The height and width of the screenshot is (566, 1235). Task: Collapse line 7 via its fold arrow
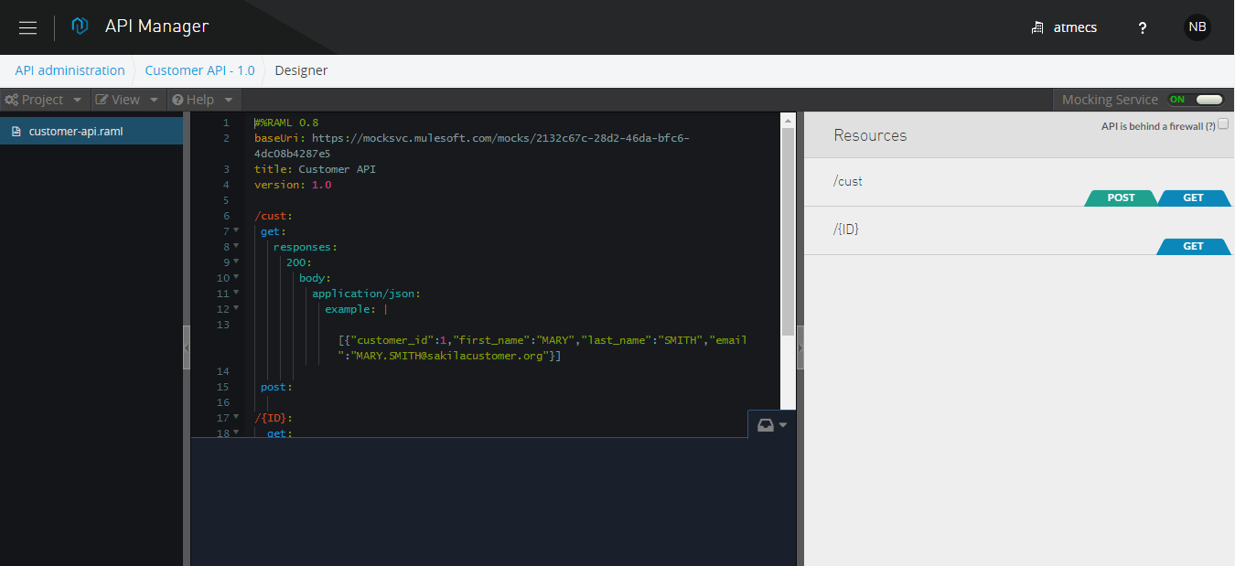coord(238,230)
